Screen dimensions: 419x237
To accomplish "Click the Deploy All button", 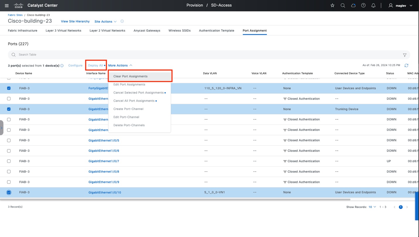I will point(96,66).
